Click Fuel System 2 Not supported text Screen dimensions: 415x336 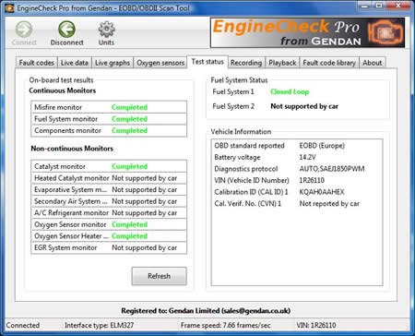point(304,106)
